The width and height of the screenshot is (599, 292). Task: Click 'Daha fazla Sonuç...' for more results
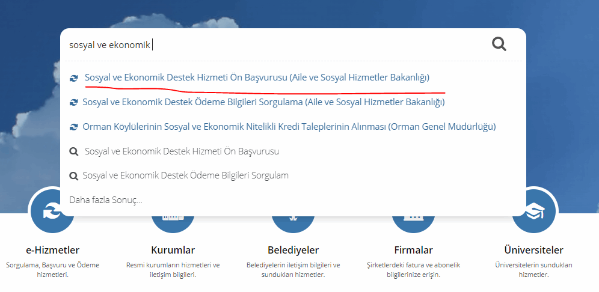click(105, 200)
